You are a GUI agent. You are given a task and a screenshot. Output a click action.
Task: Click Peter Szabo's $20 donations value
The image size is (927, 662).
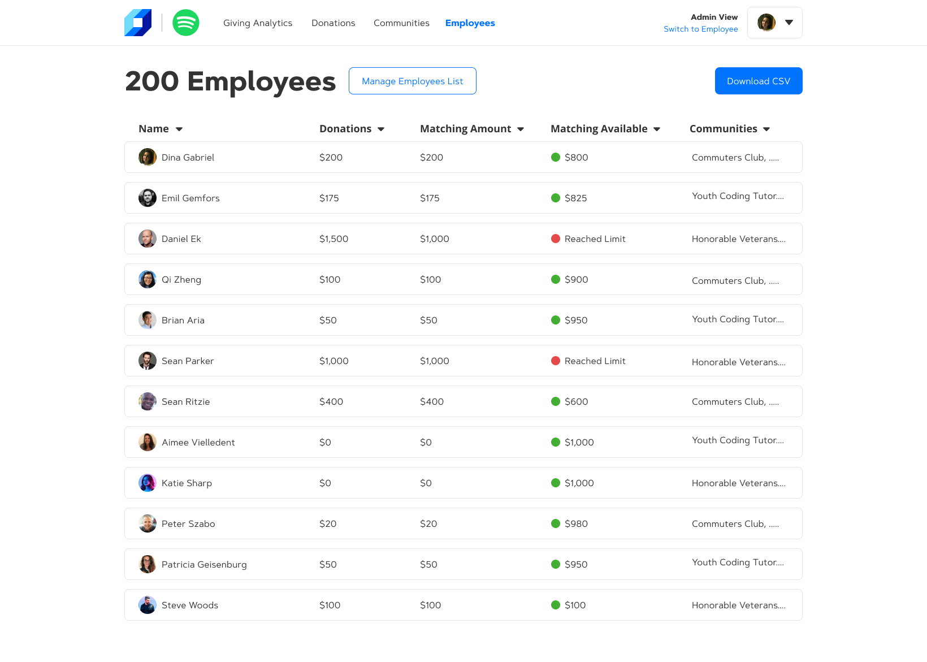tap(328, 524)
